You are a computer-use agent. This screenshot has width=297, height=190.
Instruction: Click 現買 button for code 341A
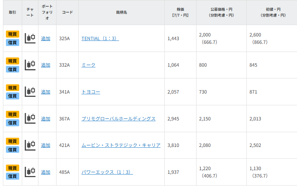[13, 88]
